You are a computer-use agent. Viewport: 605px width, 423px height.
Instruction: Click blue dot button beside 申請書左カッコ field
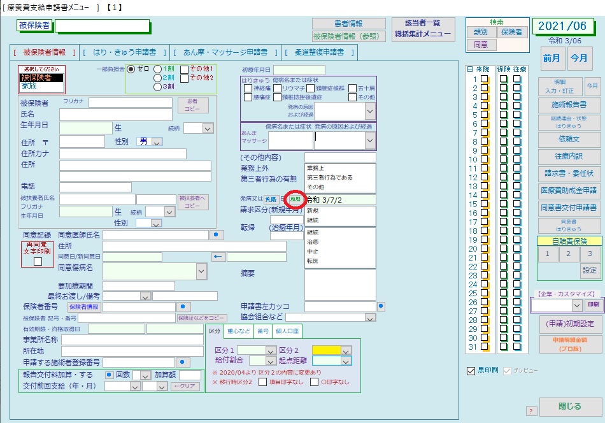[x=381, y=306]
